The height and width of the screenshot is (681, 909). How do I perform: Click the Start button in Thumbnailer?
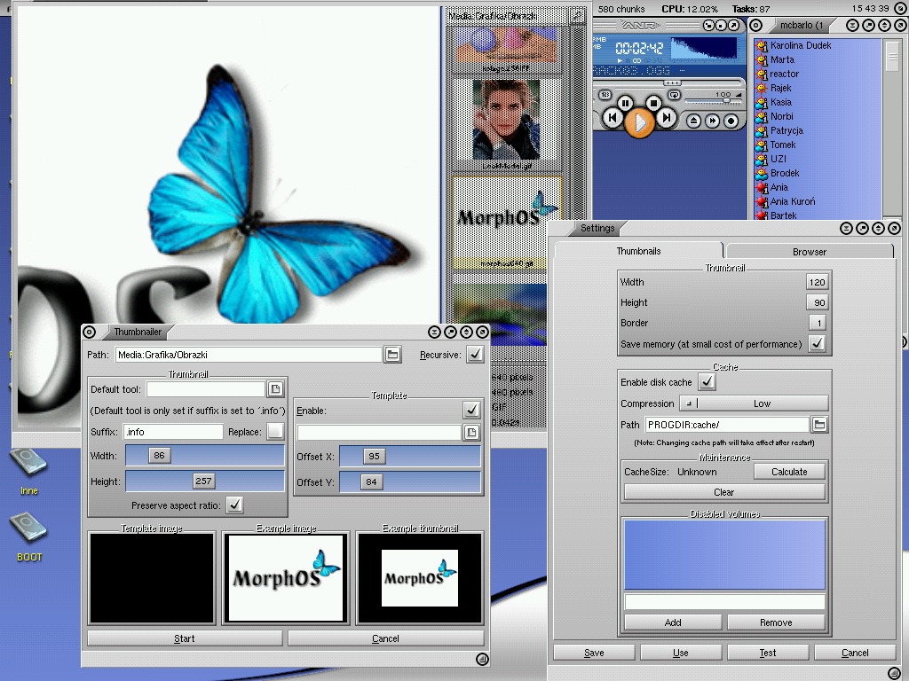185,638
